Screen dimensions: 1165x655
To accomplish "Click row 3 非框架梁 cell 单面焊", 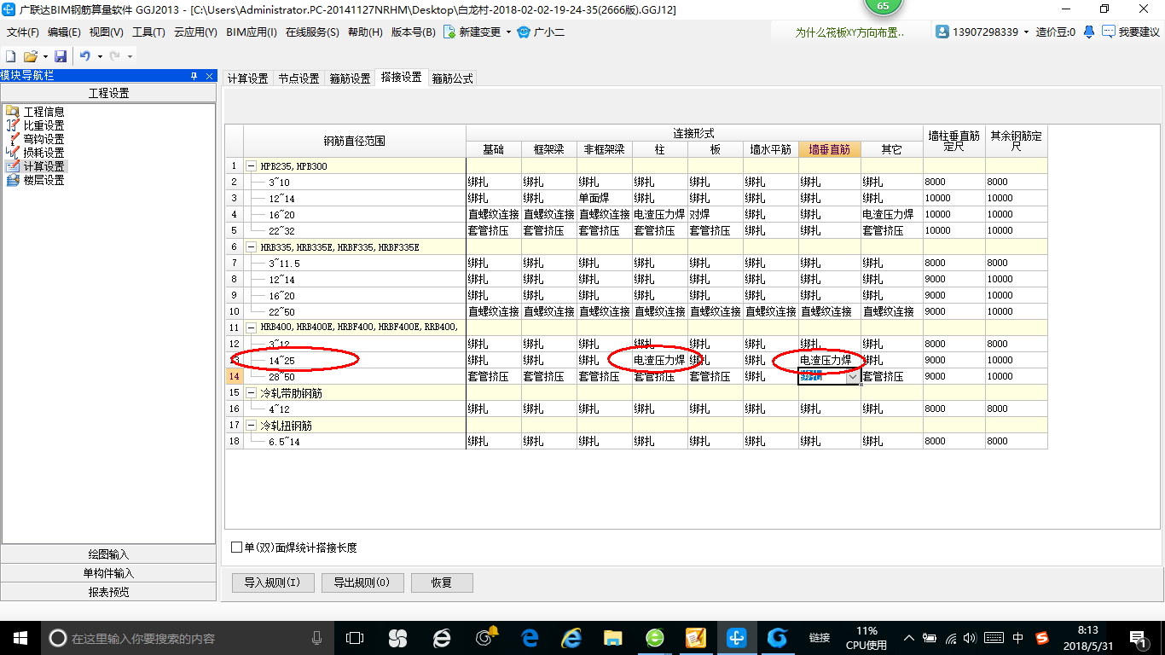I will 605,198.
